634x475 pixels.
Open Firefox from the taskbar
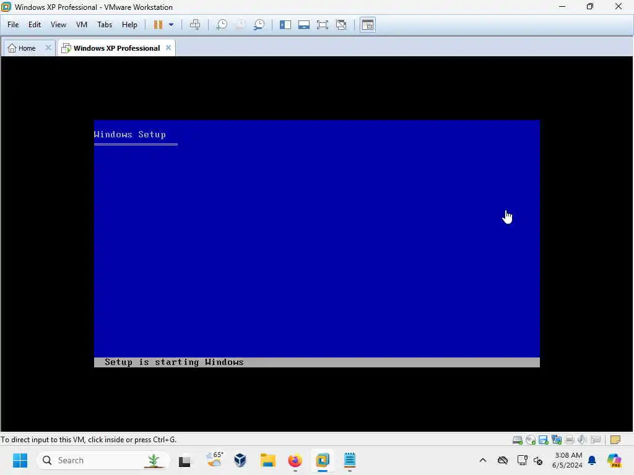[295, 460]
